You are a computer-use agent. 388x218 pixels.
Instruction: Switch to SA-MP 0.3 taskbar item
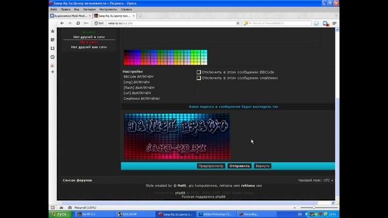pos(94,214)
